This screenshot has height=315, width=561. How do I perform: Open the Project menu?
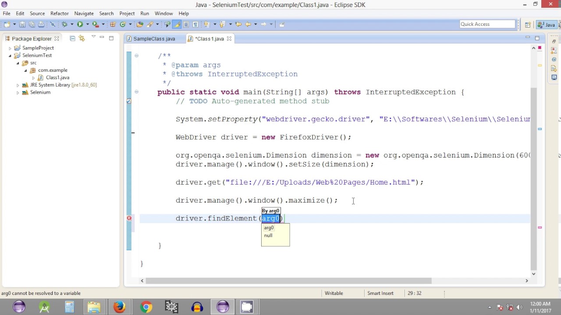(x=127, y=14)
